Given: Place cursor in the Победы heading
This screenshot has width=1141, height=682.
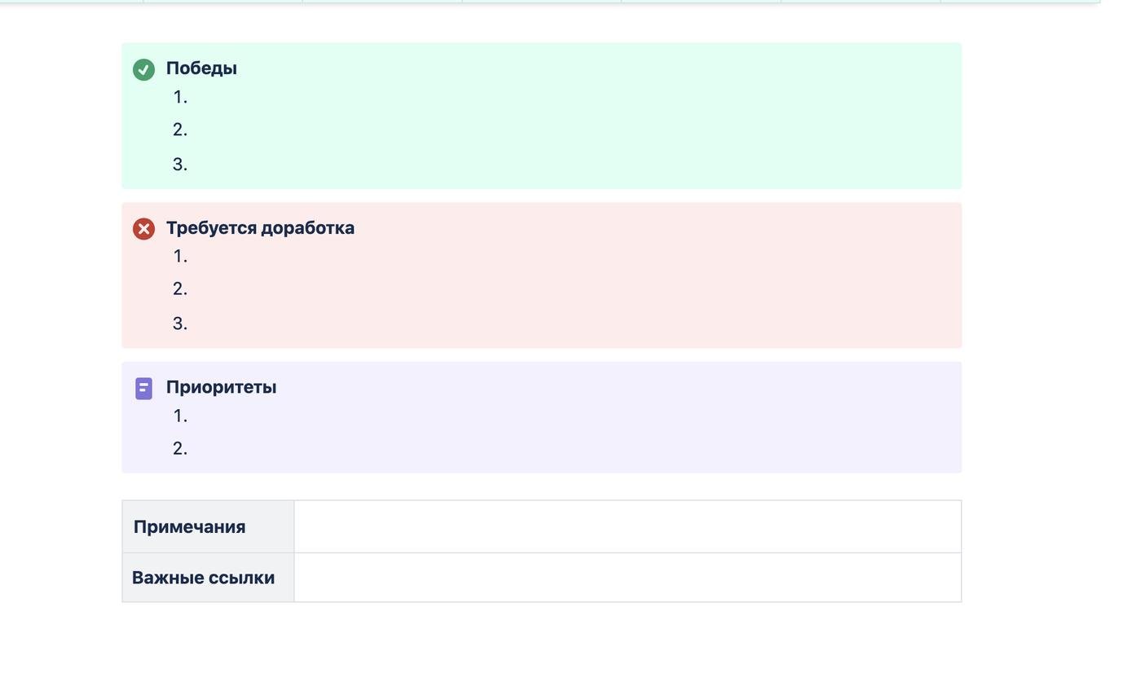Looking at the screenshot, I should coord(201,68).
